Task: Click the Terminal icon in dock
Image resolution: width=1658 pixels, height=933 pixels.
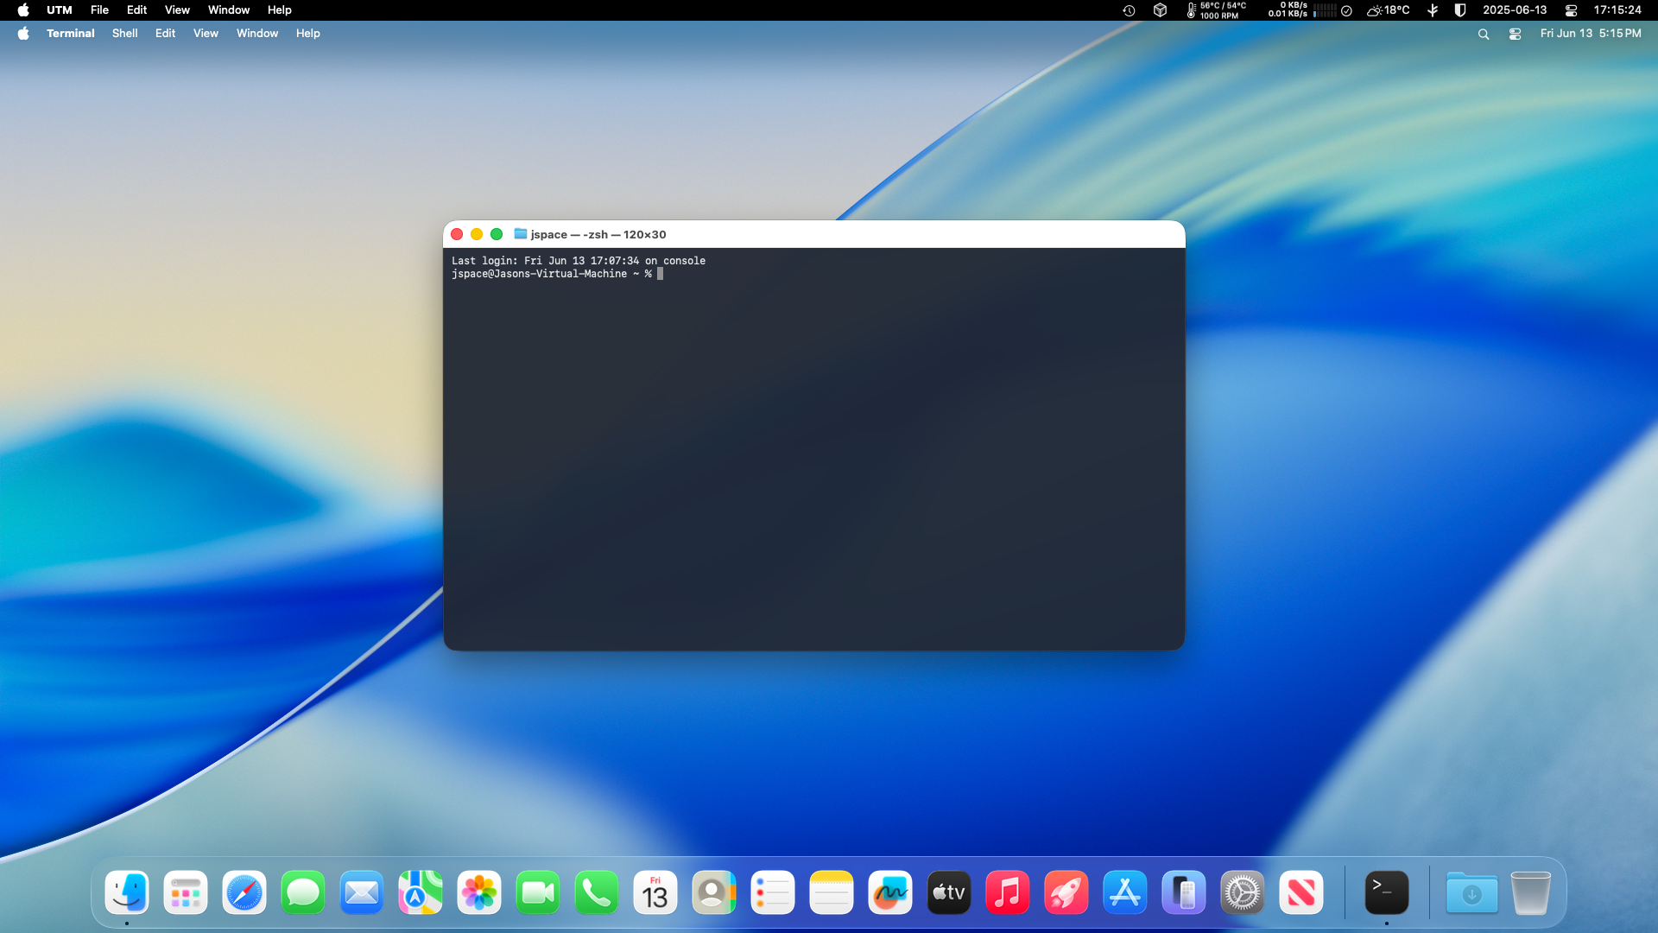Action: 1387,893
